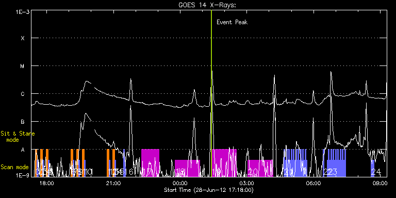Select the magenta observation block numbered 19
This screenshot has width=396, height=198.
(224, 163)
